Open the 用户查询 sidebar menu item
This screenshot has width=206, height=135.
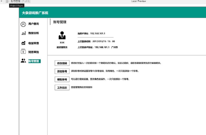34,24
